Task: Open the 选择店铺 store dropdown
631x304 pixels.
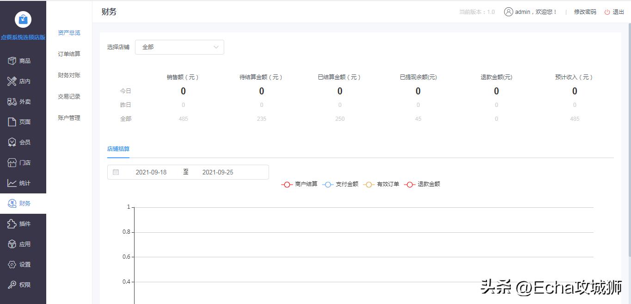Action: [179, 47]
